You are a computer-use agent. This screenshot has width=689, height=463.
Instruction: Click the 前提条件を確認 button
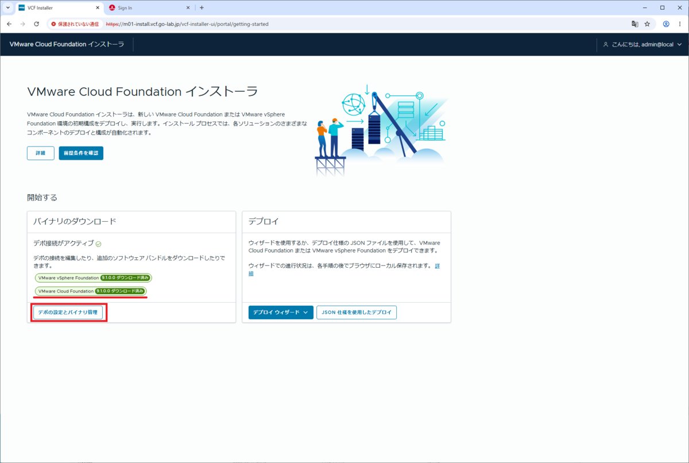coord(81,153)
